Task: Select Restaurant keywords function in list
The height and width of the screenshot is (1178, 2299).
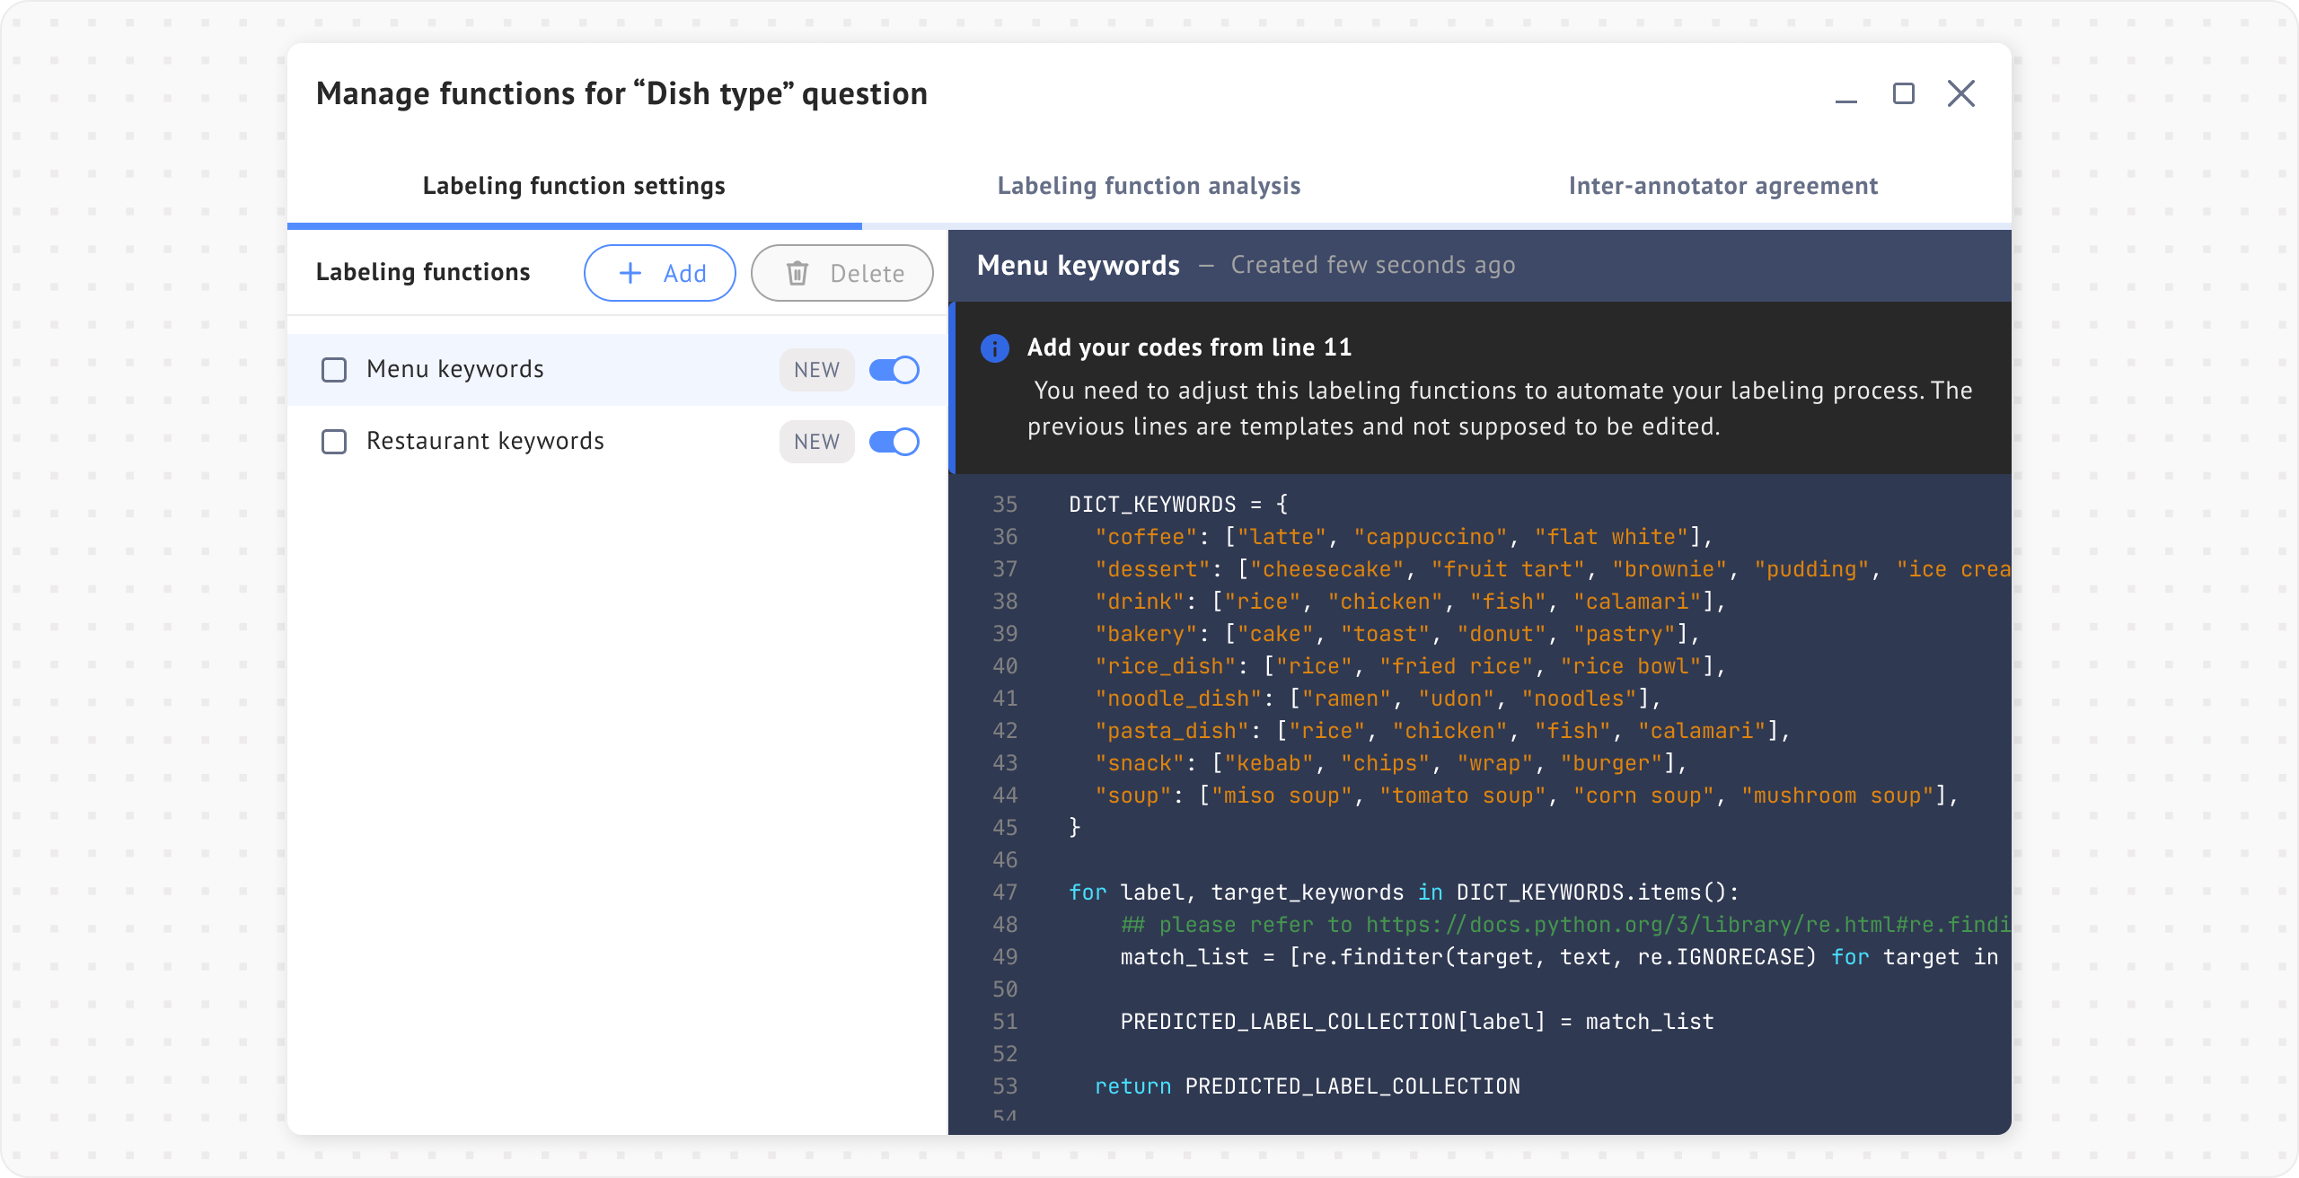Action: (485, 442)
